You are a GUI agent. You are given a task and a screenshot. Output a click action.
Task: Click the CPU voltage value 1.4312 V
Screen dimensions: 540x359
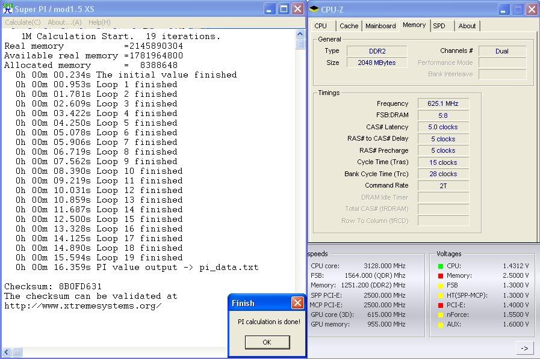516,266
